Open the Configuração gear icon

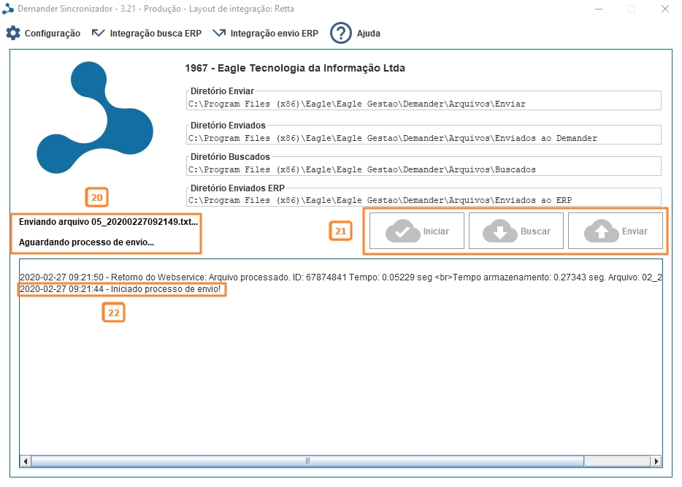point(13,33)
